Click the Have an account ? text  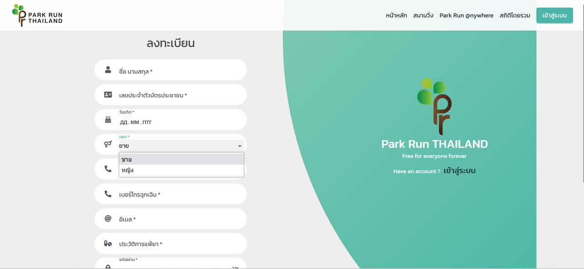click(417, 172)
